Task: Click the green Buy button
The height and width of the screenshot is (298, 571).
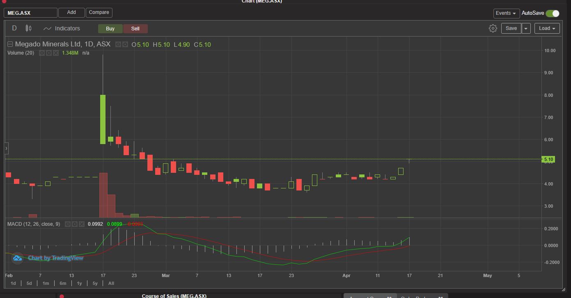Action: [110, 29]
